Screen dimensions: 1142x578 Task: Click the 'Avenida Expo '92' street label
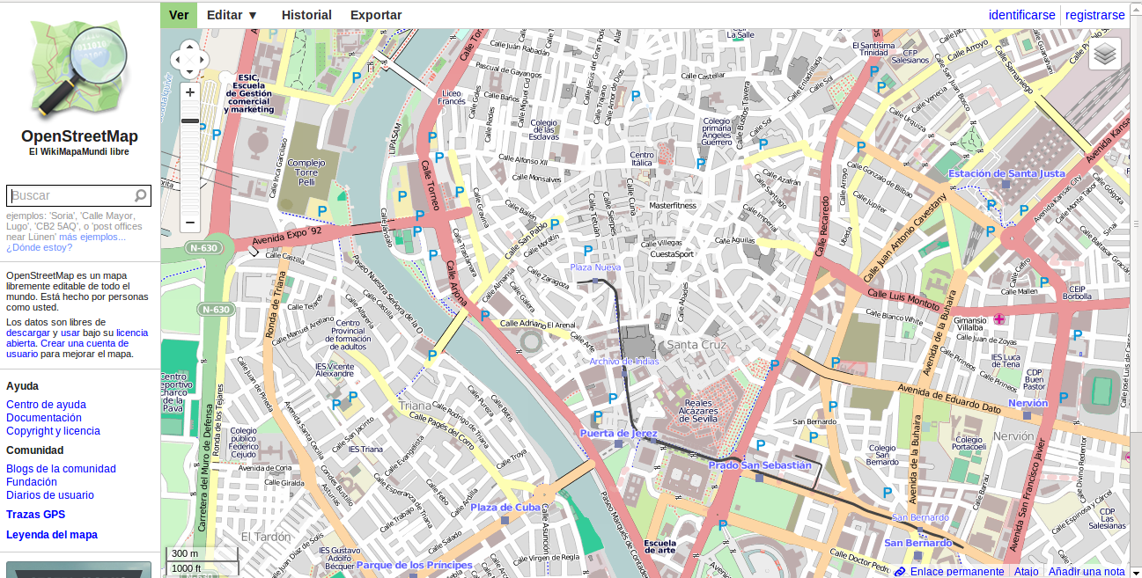point(287,235)
